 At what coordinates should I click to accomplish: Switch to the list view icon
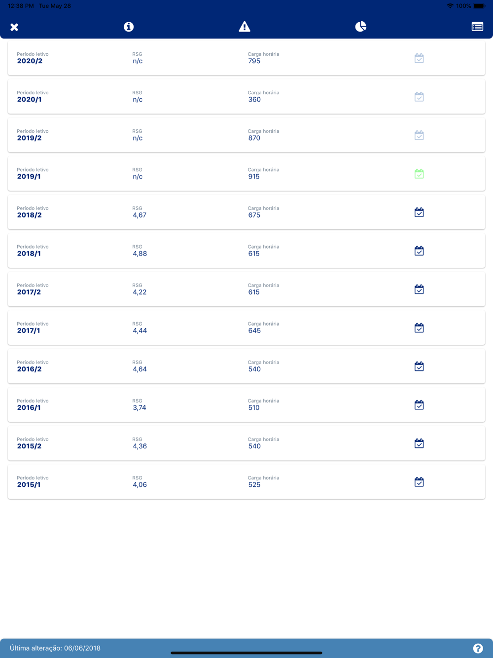pyautogui.click(x=477, y=27)
